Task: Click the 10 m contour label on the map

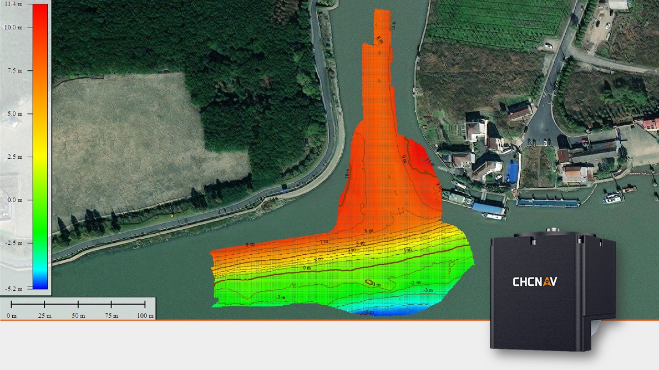Action: tap(347, 174)
